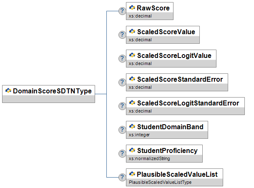Click the element icon inside the RawScore box
Viewport: 254px width, 188px height.
pyautogui.click(x=132, y=8)
